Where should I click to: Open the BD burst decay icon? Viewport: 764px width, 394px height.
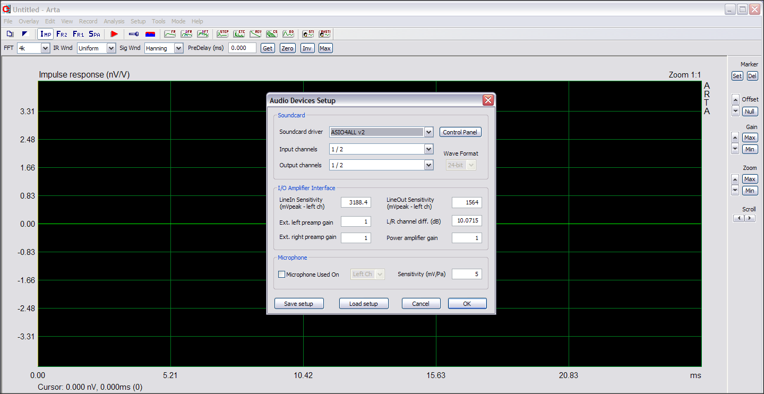[288, 34]
